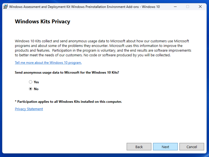Image resolution: width=209 pixels, height=157 pixels.
Task: Click the "Participation applies to all Windows Kits" note
Action: click(x=68, y=101)
